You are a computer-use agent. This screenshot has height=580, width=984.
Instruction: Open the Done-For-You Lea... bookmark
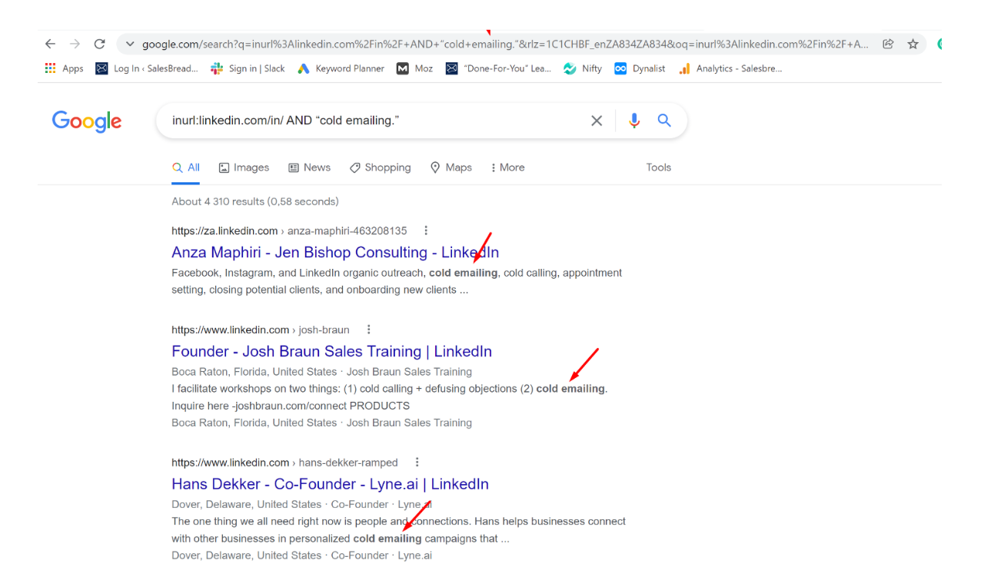pos(498,68)
